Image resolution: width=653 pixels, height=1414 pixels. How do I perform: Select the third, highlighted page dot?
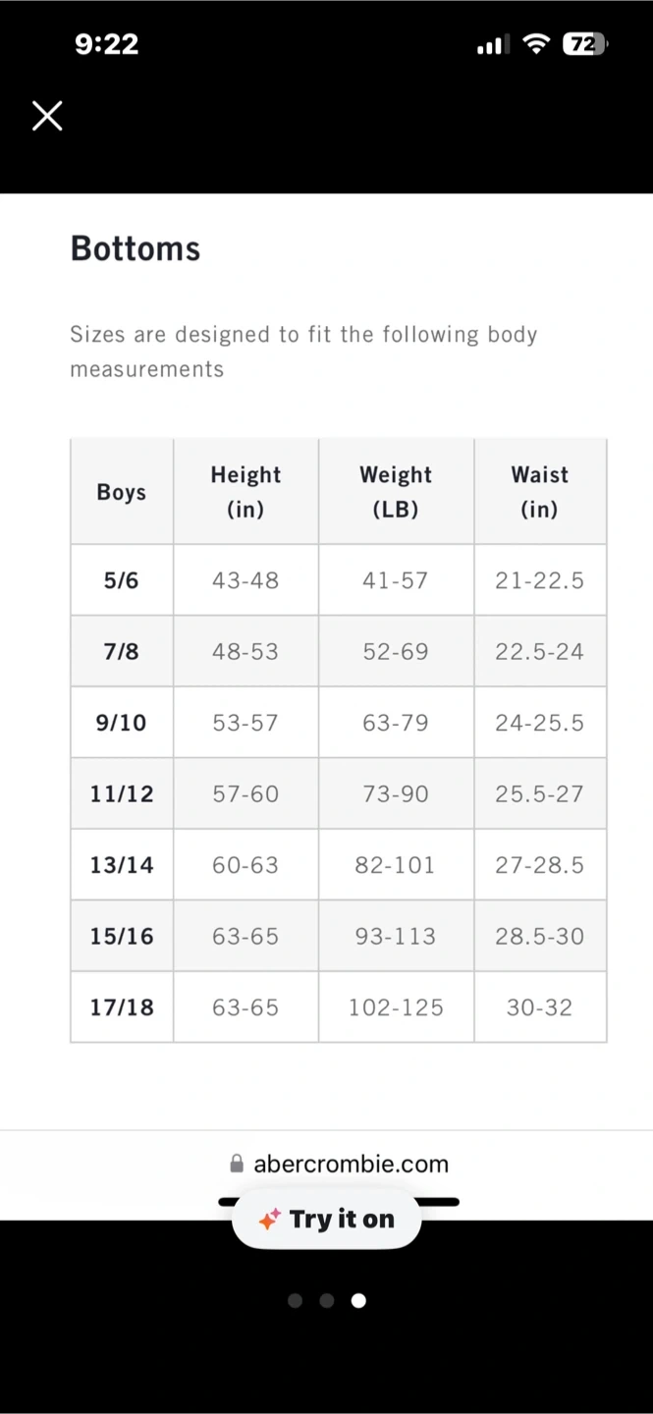point(358,1301)
